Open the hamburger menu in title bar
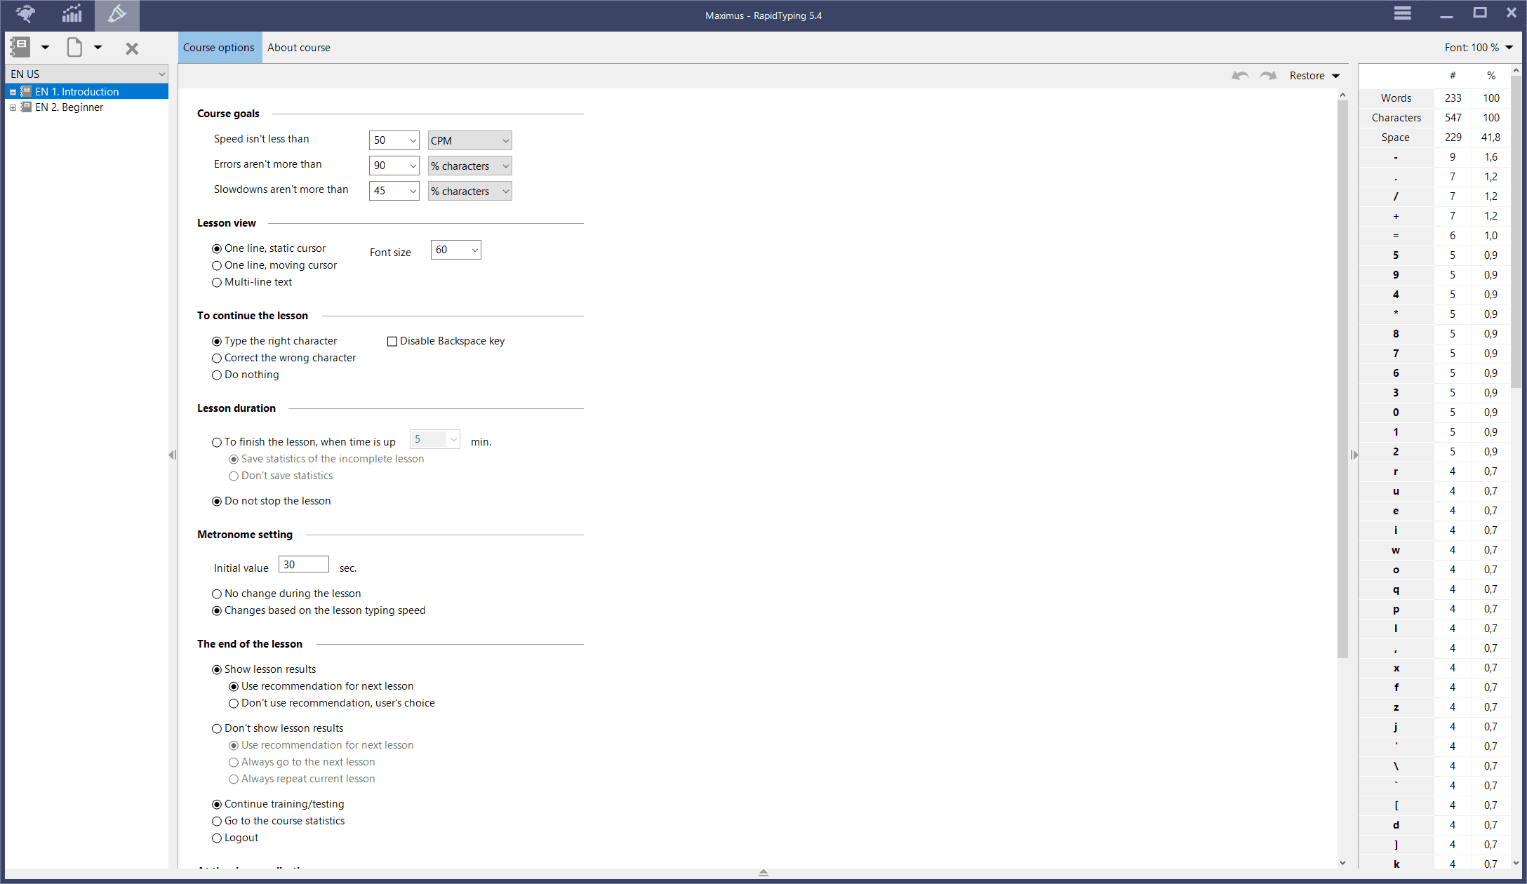 [1402, 13]
